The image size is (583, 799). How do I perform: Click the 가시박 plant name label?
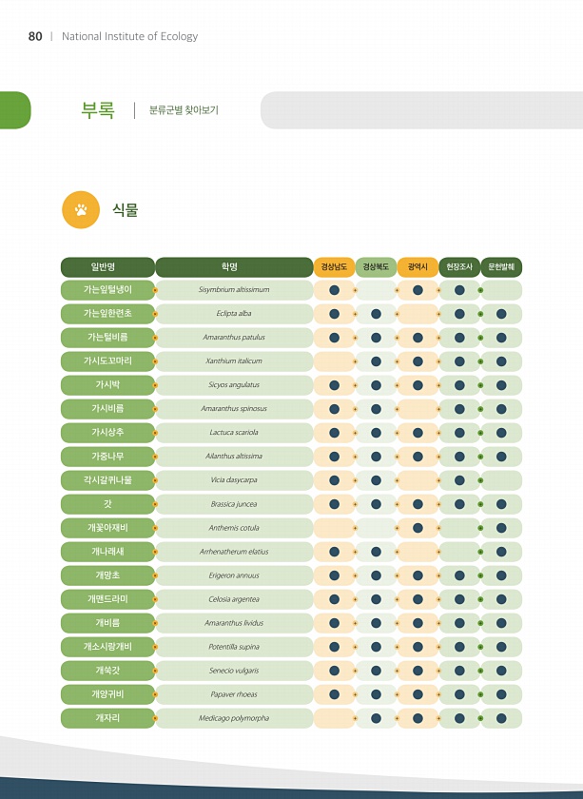tap(107, 385)
